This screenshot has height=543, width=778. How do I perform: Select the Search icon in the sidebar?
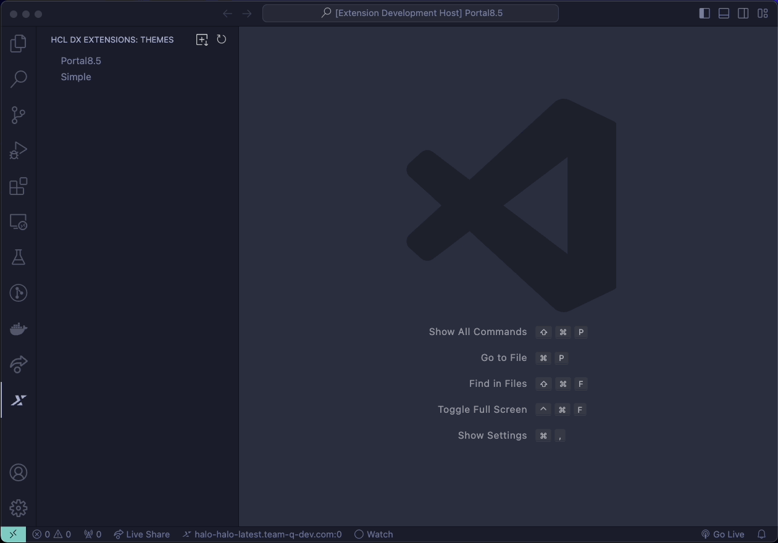(18, 79)
